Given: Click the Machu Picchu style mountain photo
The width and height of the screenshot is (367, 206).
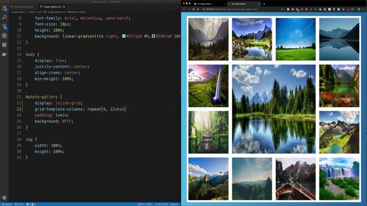Looking at the screenshot, I should point(208,179).
